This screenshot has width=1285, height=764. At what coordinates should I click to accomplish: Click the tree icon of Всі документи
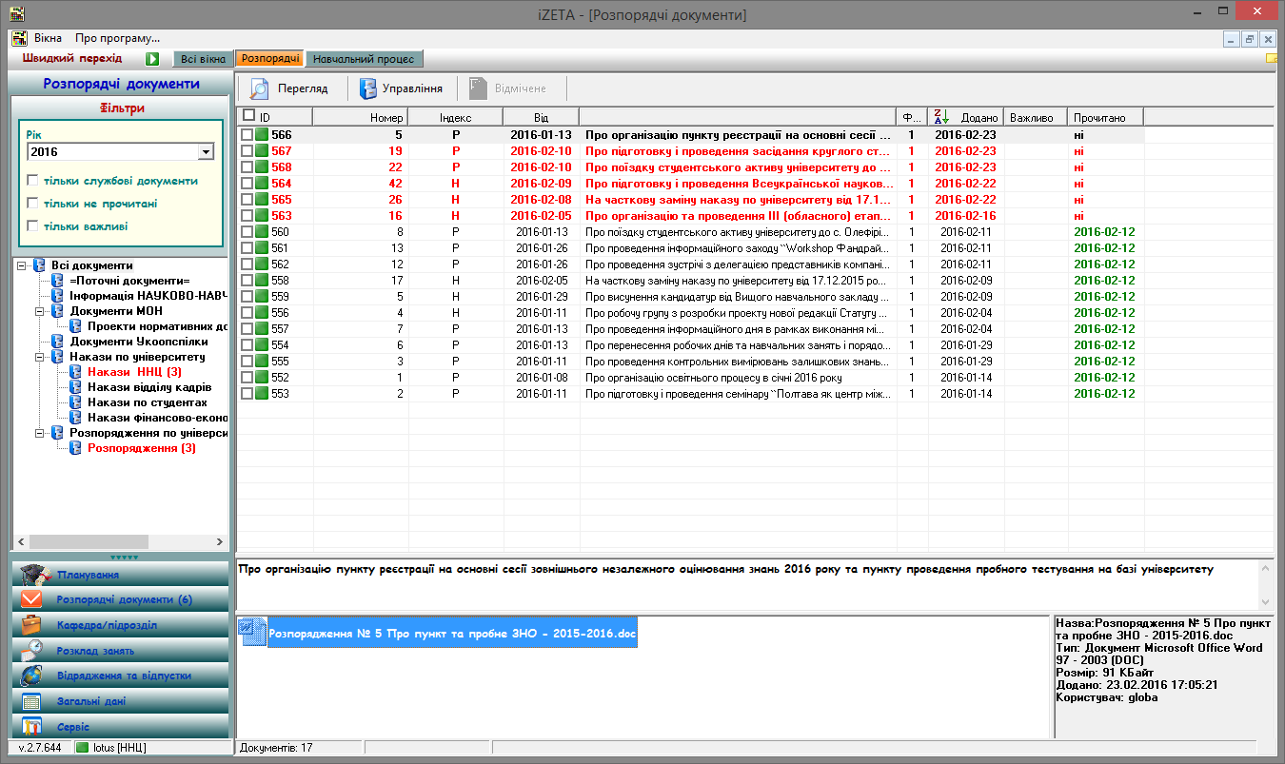(39, 265)
